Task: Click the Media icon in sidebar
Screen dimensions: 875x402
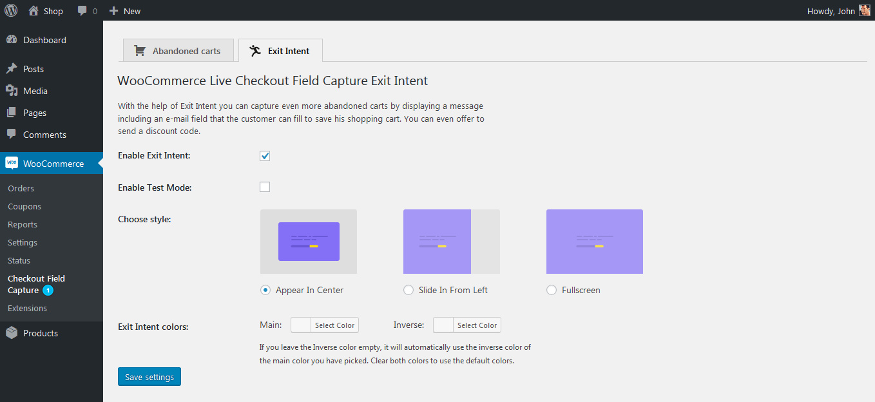Action: click(12, 91)
